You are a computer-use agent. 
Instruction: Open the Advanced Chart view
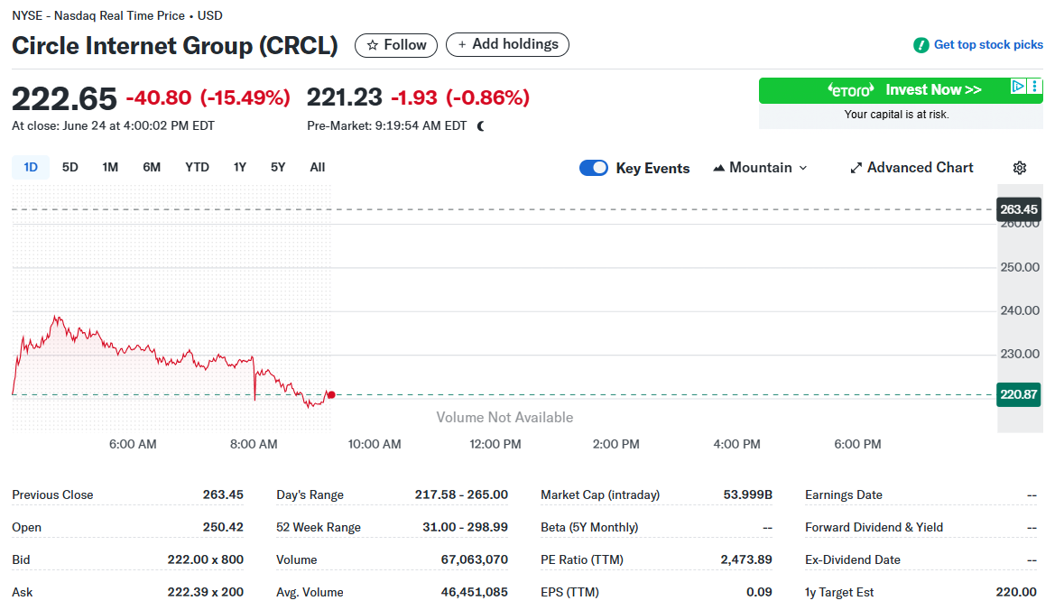click(x=911, y=168)
